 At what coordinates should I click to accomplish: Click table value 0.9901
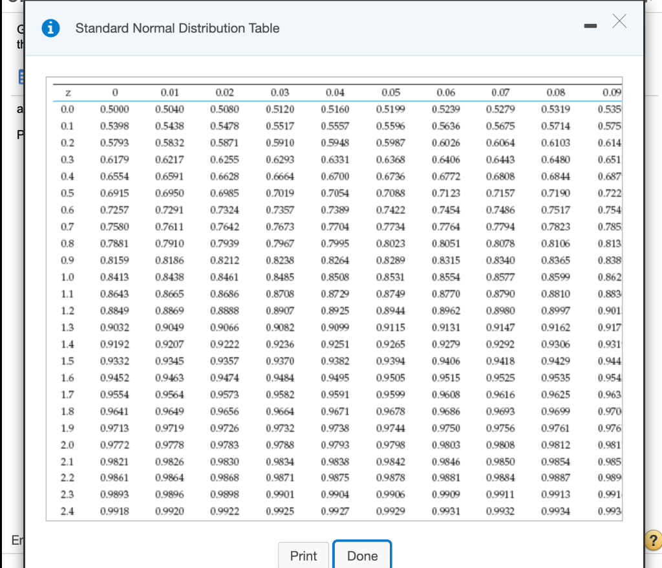coord(281,494)
